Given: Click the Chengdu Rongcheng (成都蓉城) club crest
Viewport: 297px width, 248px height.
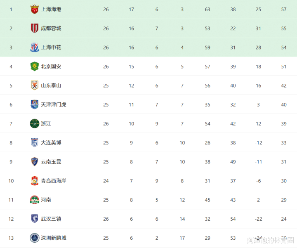Looking at the screenshot, I should tap(35, 28).
